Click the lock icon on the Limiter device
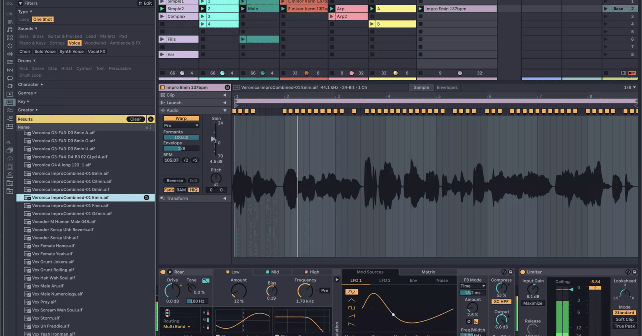This screenshot has width=642, height=336. click(634, 272)
